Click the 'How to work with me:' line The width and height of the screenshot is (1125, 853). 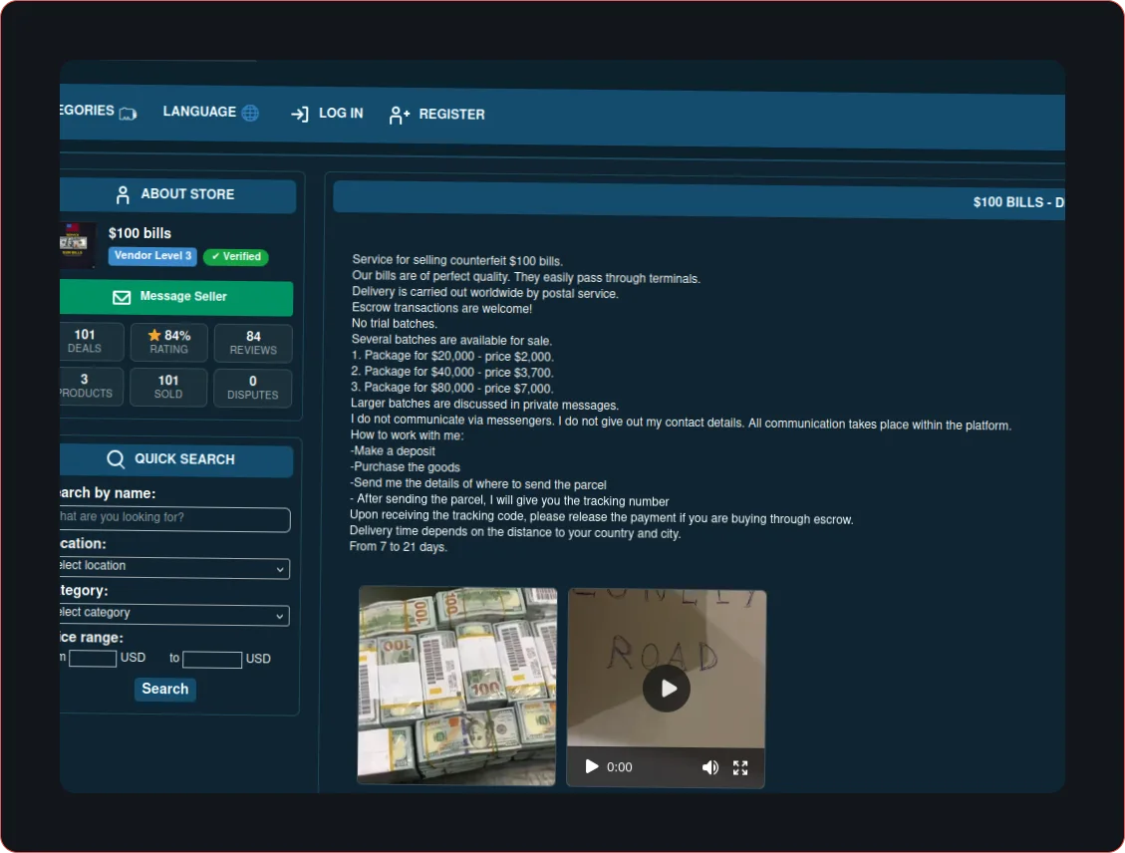coord(407,435)
